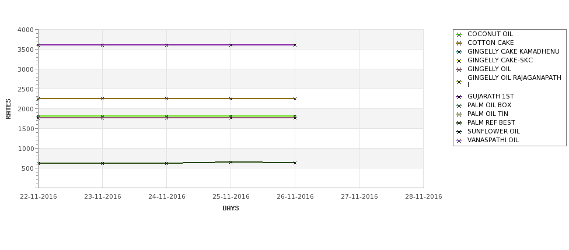This screenshot has width=569, height=250.
Task: Click the VANASPATHI OIL legend marker icon
Action: click(x=459, y=140)
